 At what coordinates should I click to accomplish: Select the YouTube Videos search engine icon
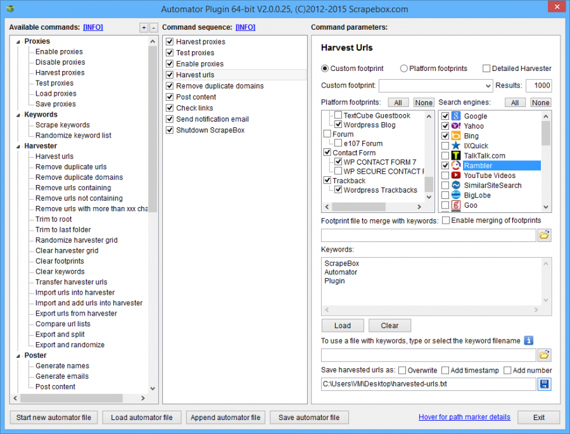coord(455,176)
